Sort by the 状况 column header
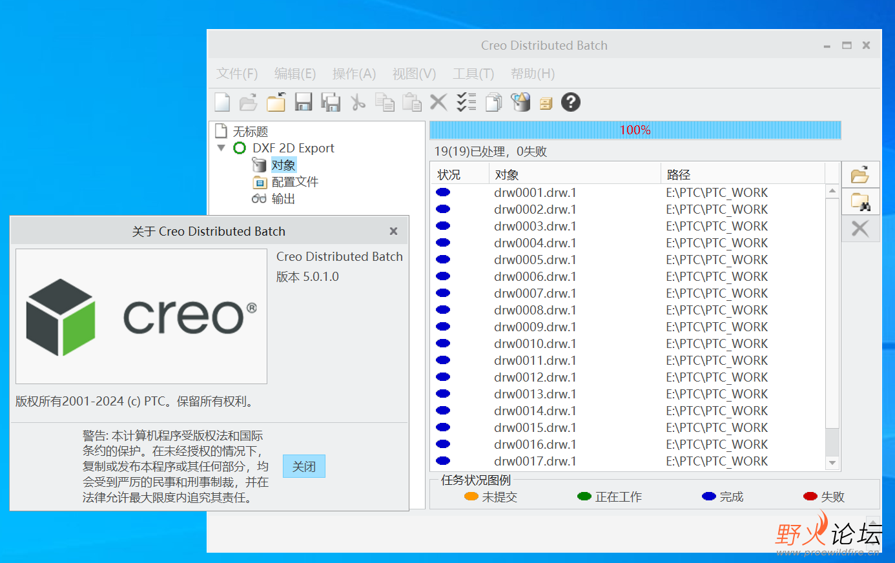Viewport: 895px width, 563px height. (x=459, y=174)
